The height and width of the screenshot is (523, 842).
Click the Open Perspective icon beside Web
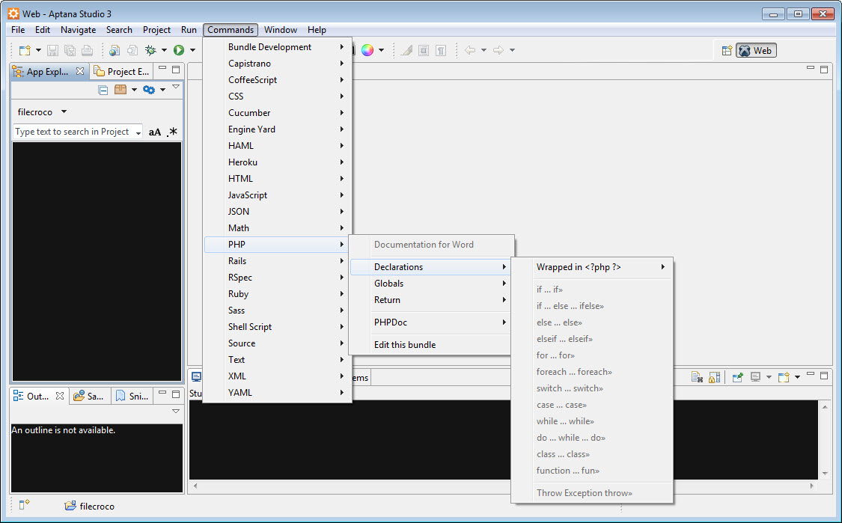726,51
